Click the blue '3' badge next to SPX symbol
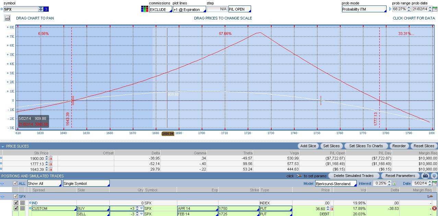 point(46,9)
